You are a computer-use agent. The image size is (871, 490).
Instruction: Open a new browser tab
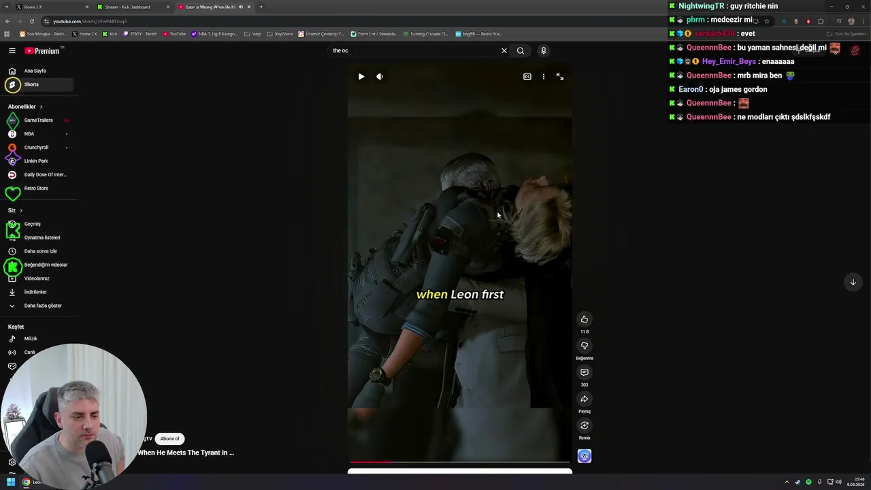click(261, 7)
